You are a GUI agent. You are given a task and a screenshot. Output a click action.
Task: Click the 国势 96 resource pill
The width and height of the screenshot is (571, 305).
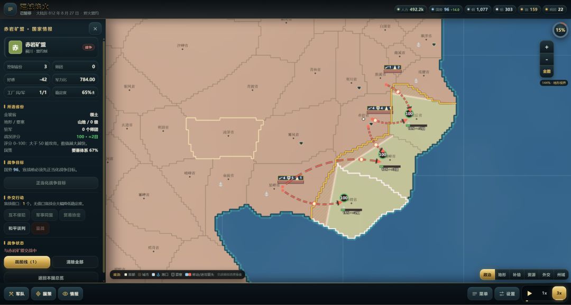pos(445,9)
